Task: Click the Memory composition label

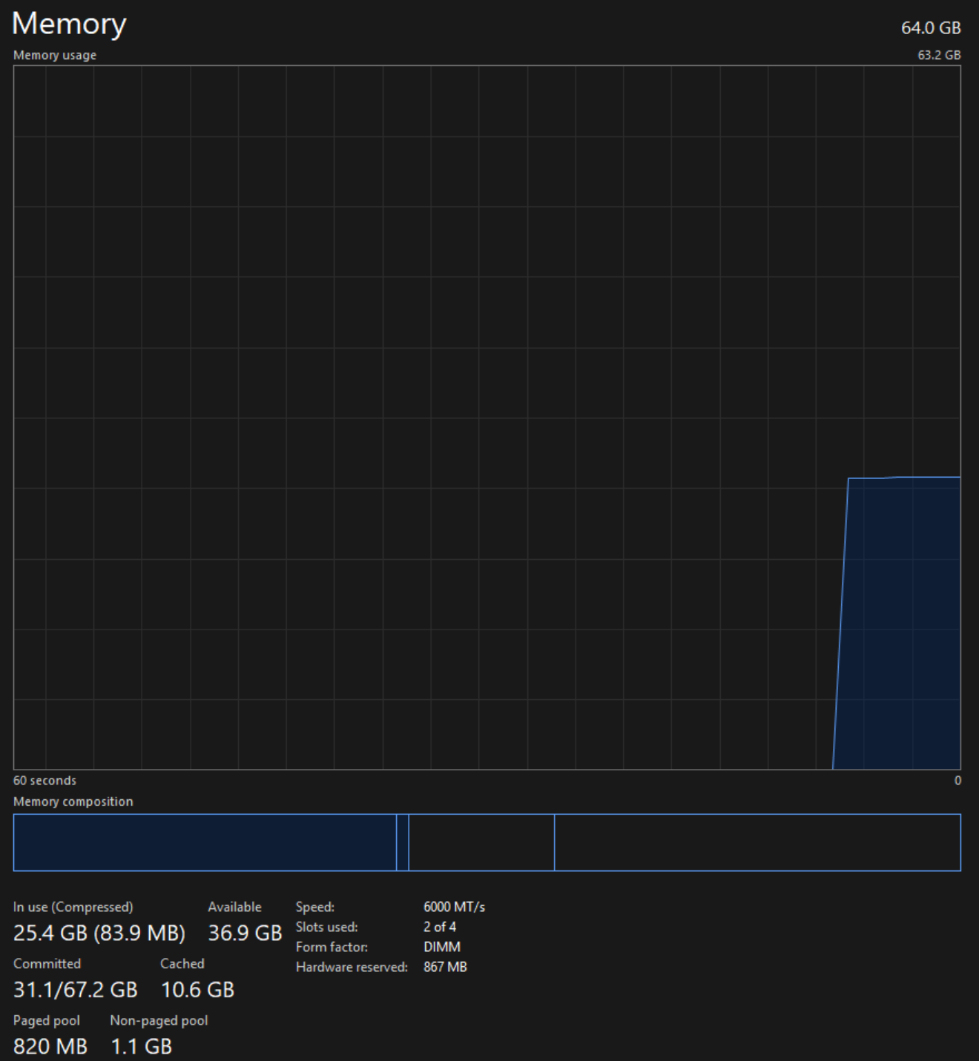Action: (x=73, y=801)
